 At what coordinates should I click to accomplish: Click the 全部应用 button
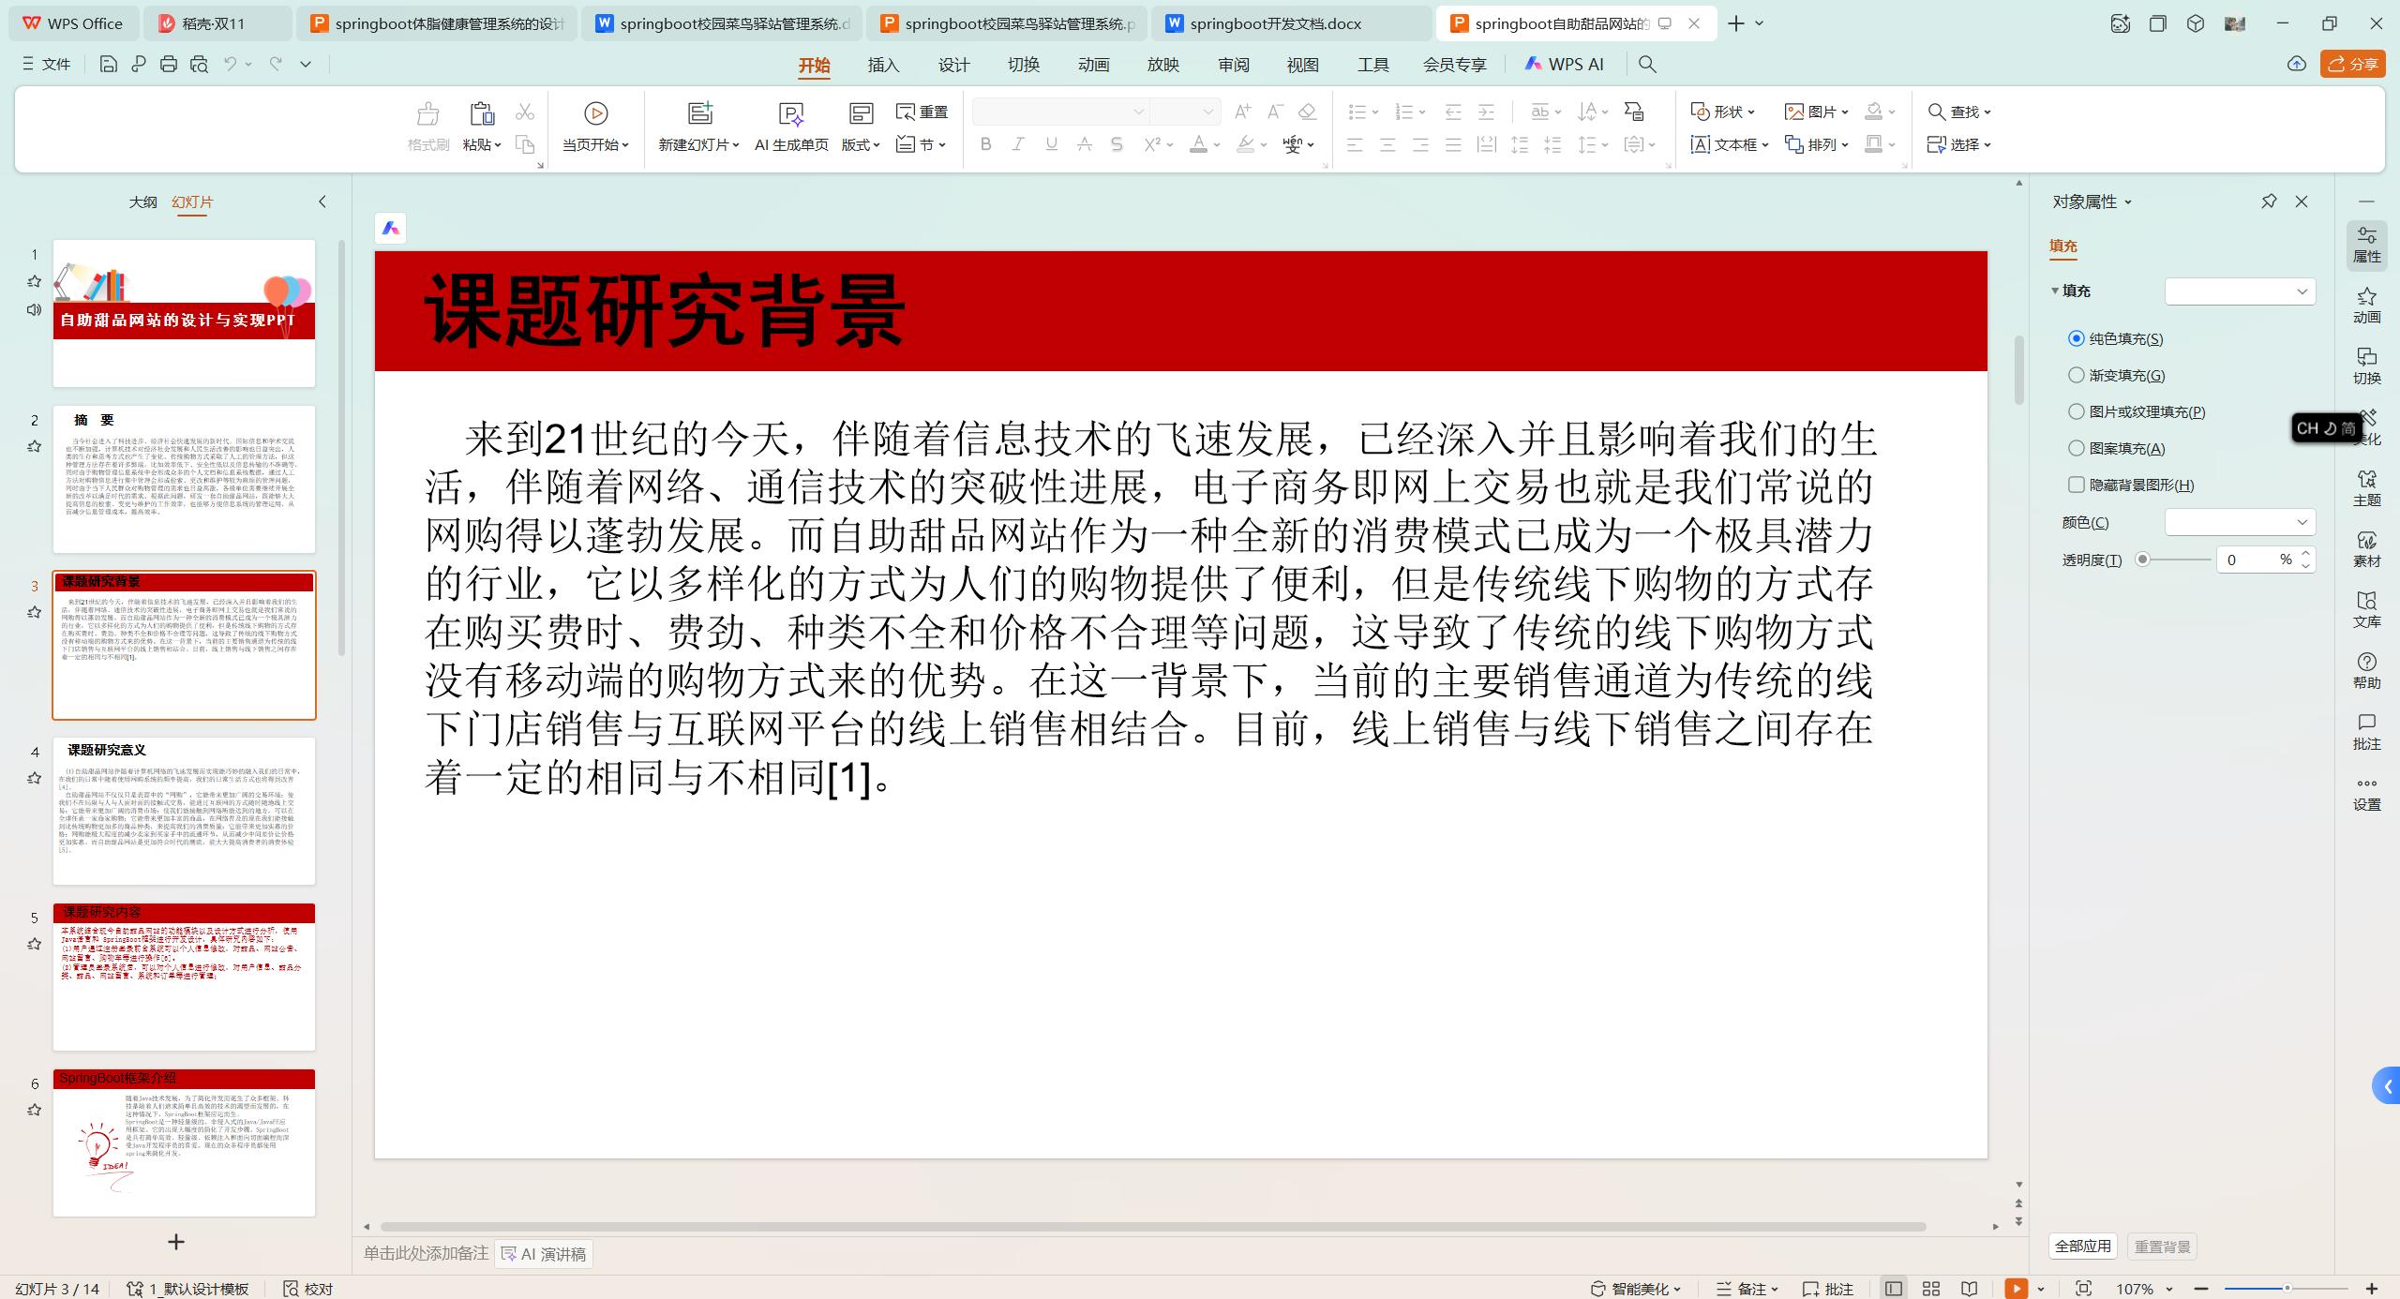[x=2083, y=1247]
